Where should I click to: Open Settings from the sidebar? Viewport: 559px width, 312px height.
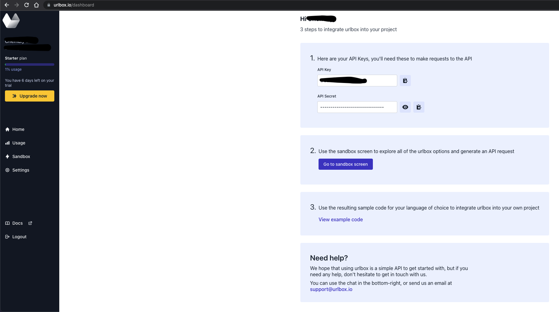[20, 170]
